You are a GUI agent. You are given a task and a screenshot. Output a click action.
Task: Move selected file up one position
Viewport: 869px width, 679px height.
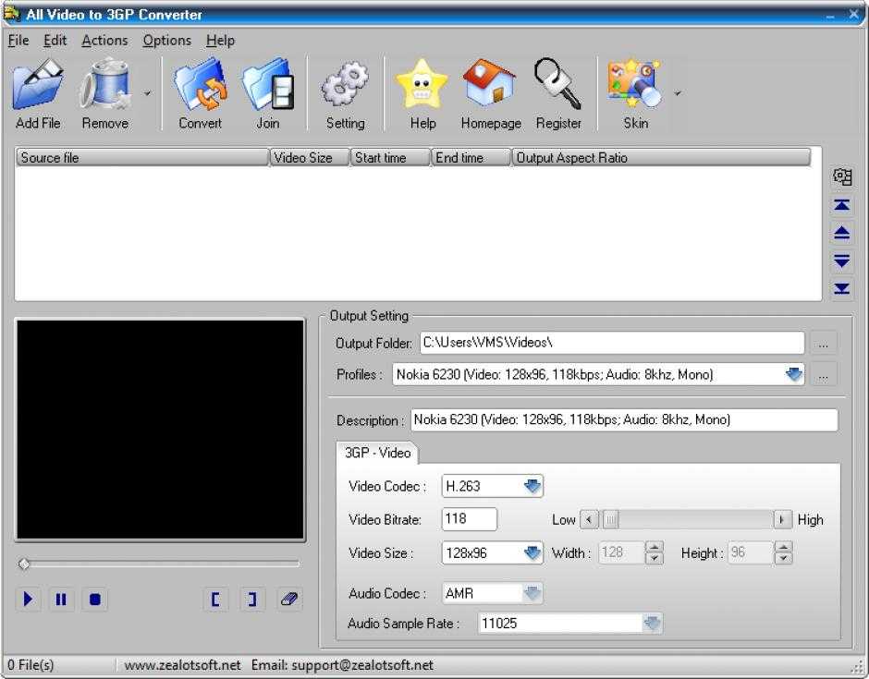(842, 233)
